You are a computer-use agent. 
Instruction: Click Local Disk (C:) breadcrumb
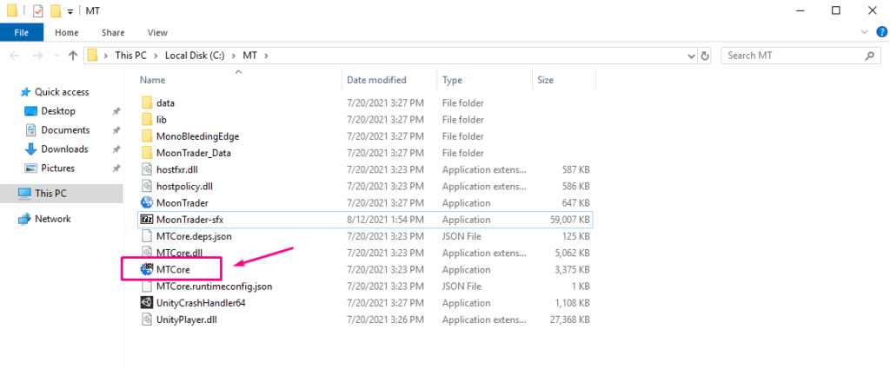click(195, 56)
